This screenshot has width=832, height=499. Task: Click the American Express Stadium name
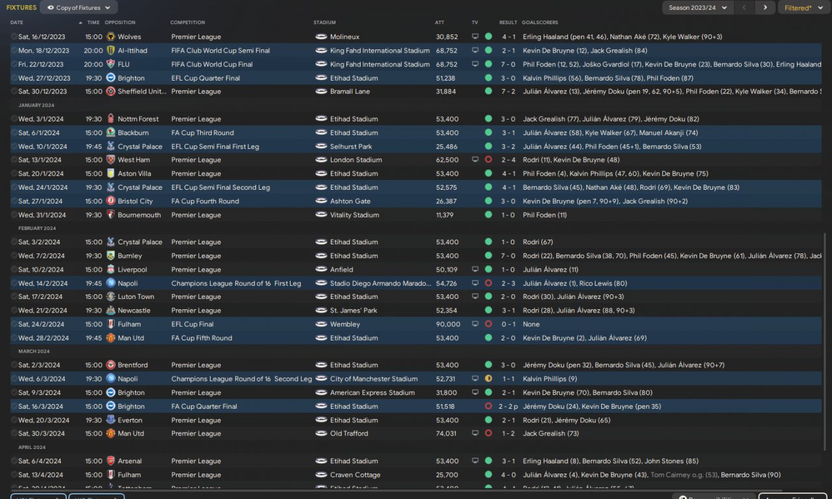tap(372, 392)
